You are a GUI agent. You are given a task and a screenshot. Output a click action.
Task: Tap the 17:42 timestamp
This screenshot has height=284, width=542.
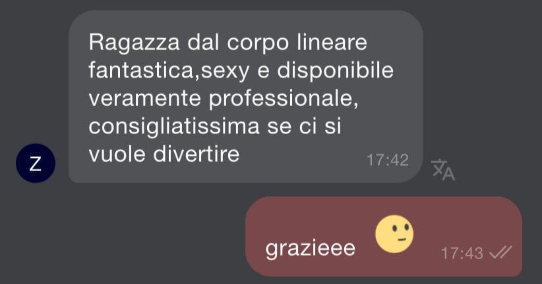(x=388, y=160)
